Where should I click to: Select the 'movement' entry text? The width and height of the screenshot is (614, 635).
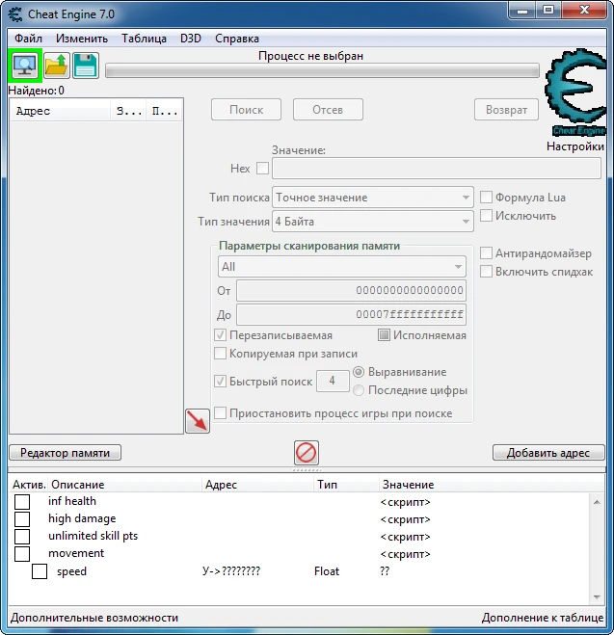point(76,553)
